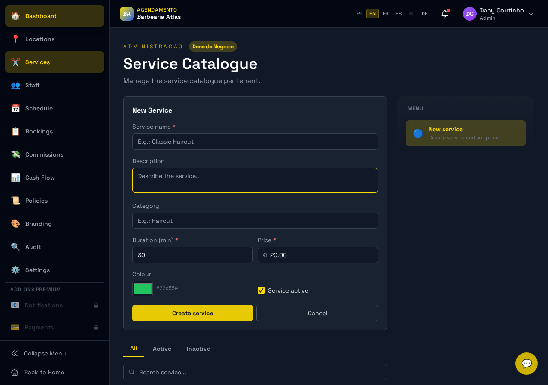
Task: Open Staff from the people icon
Action: click(x=15, y=85)
